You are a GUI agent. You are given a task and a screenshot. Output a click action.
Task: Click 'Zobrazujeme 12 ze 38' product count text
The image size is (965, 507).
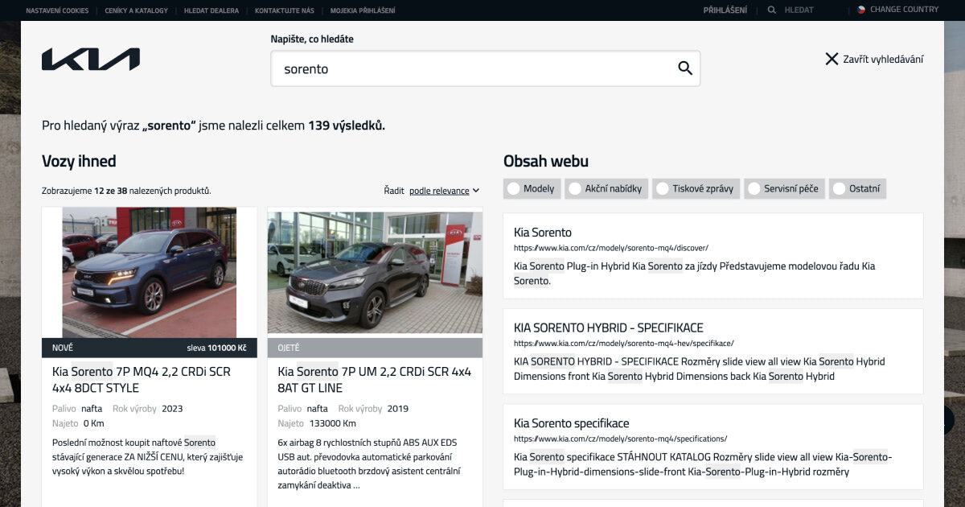click(126, 191)
